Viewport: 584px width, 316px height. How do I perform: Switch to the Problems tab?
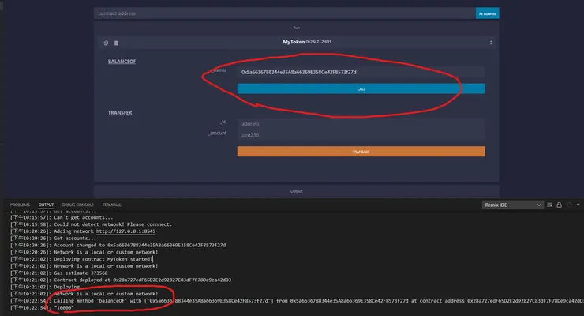(20, 205)
